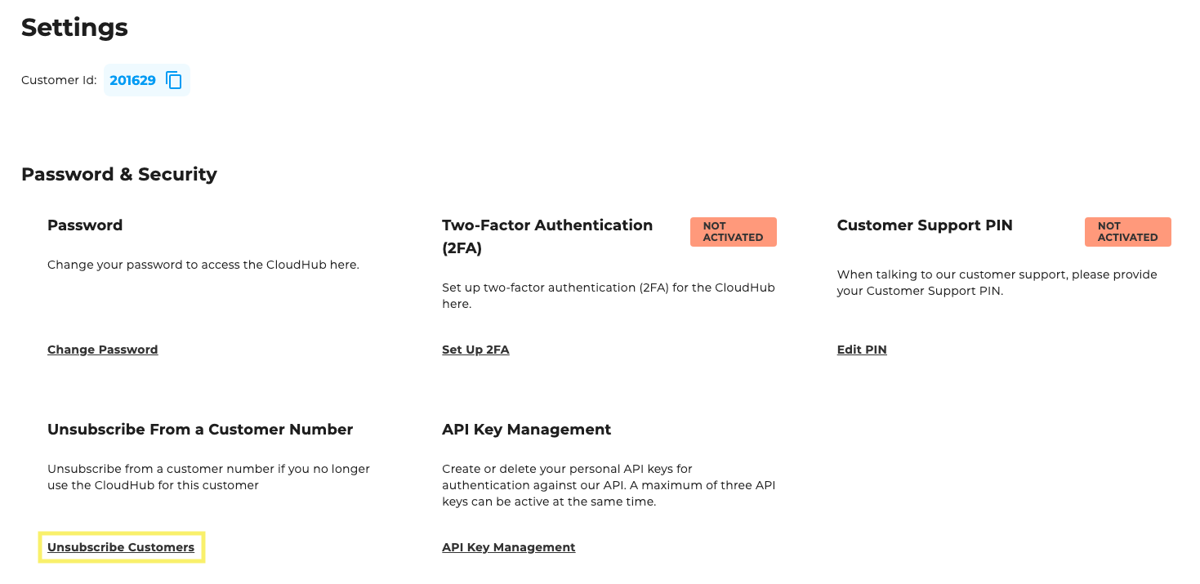This screenshot has height=584, width=1200.
Task: Click the unsubscribe card description text
Action: [208, 477]
